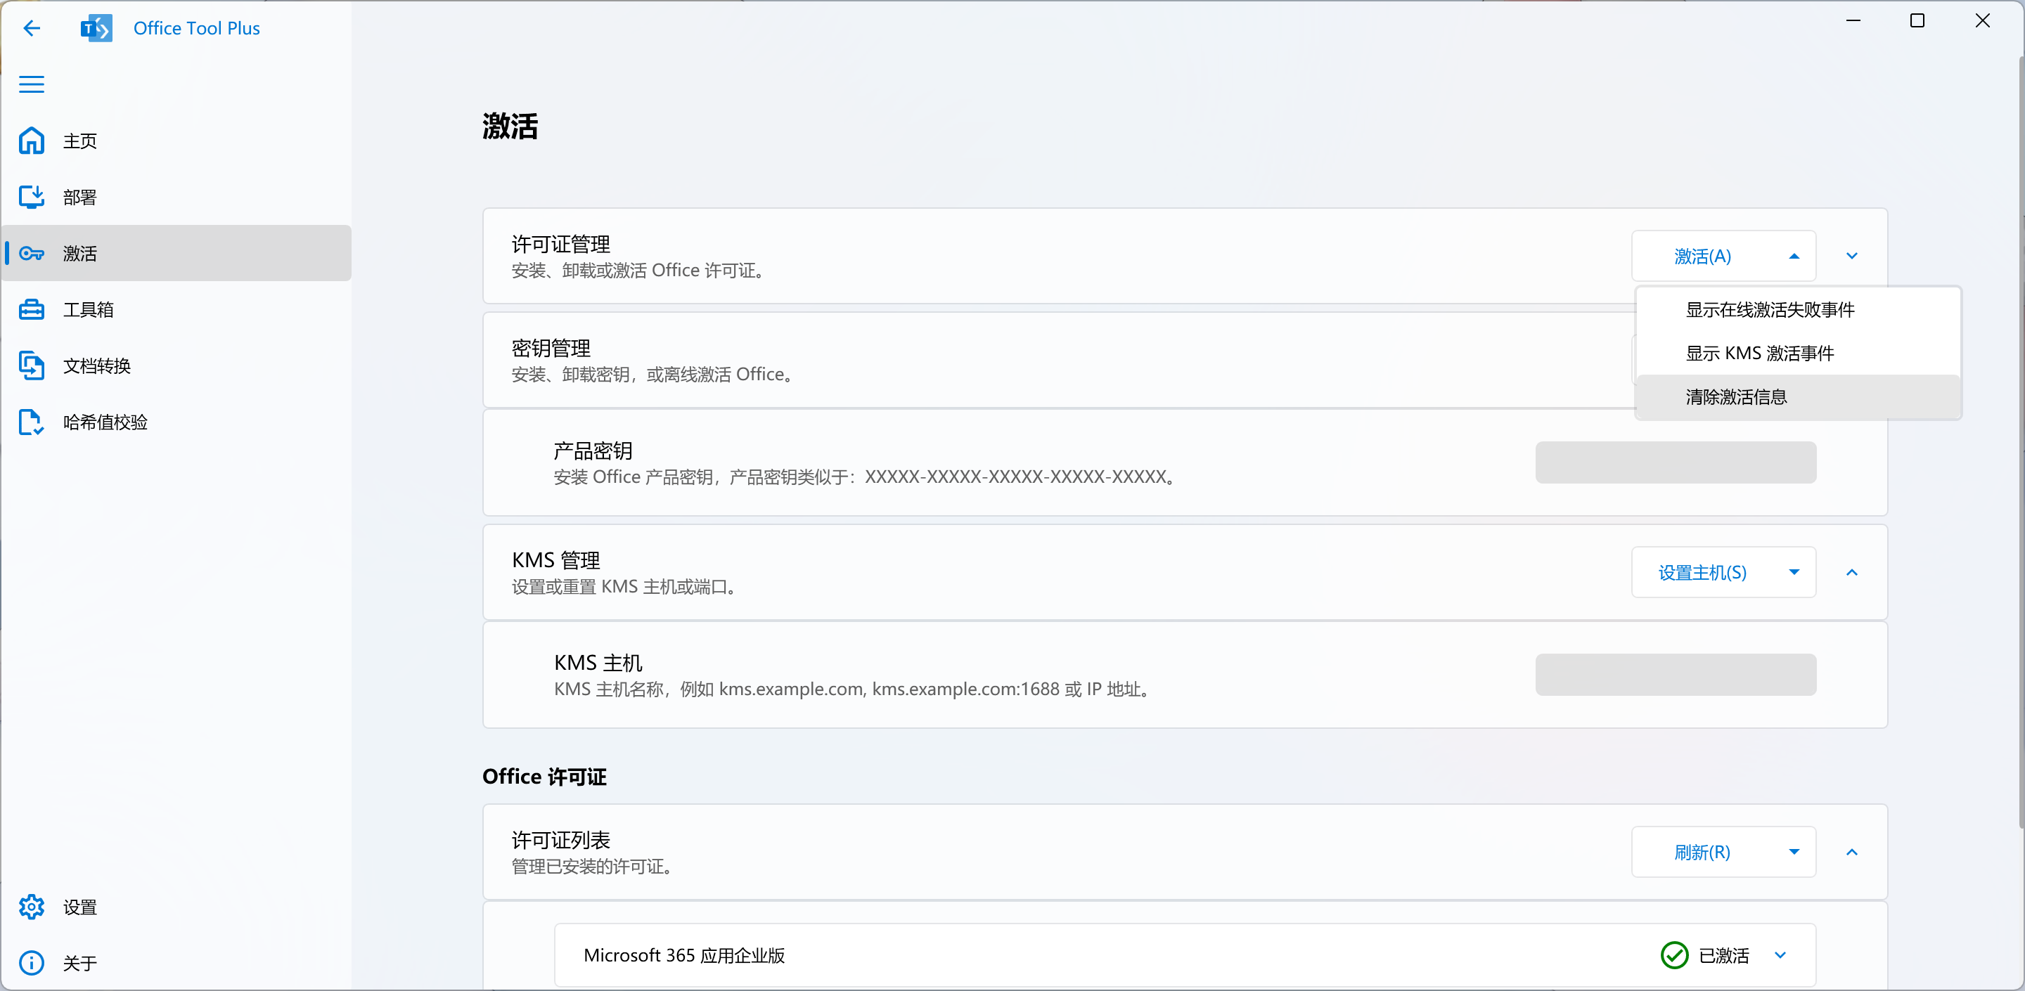Go to 部署 deploy section
This screenshot has height=991, width=2025.
pyautogui.click(x=79, y=197)
